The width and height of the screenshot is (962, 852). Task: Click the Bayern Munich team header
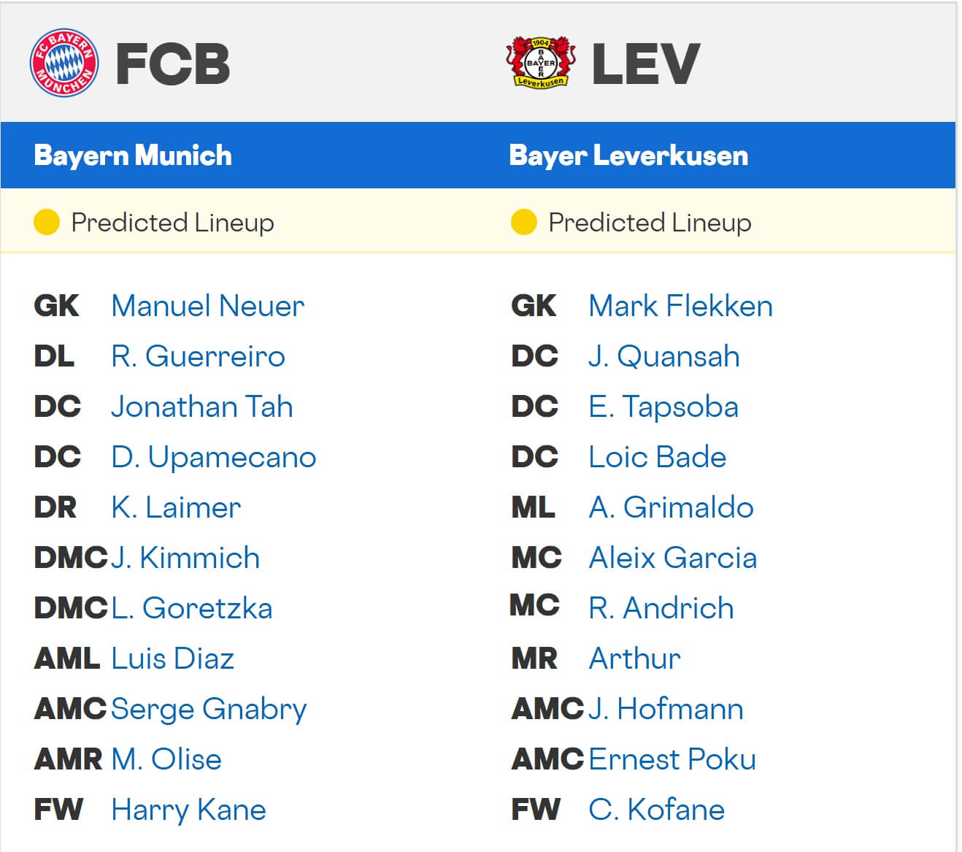click(x=133, y=156)
